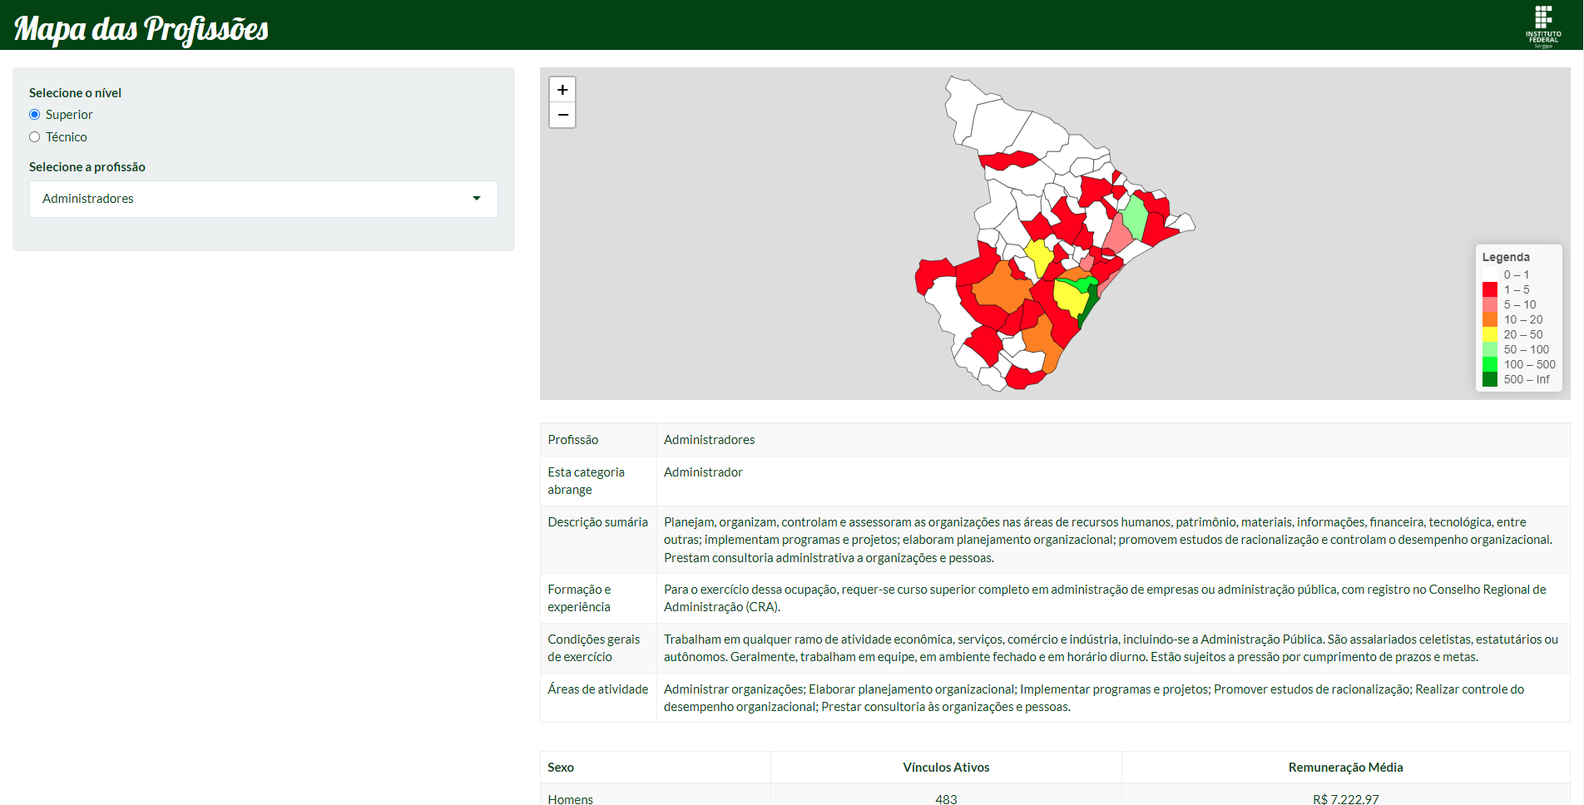The width and height of the screenshot is (1584, 805).
Task: Click the 'Condições gerais de exercício' label
Action: [x=594, y=648]
